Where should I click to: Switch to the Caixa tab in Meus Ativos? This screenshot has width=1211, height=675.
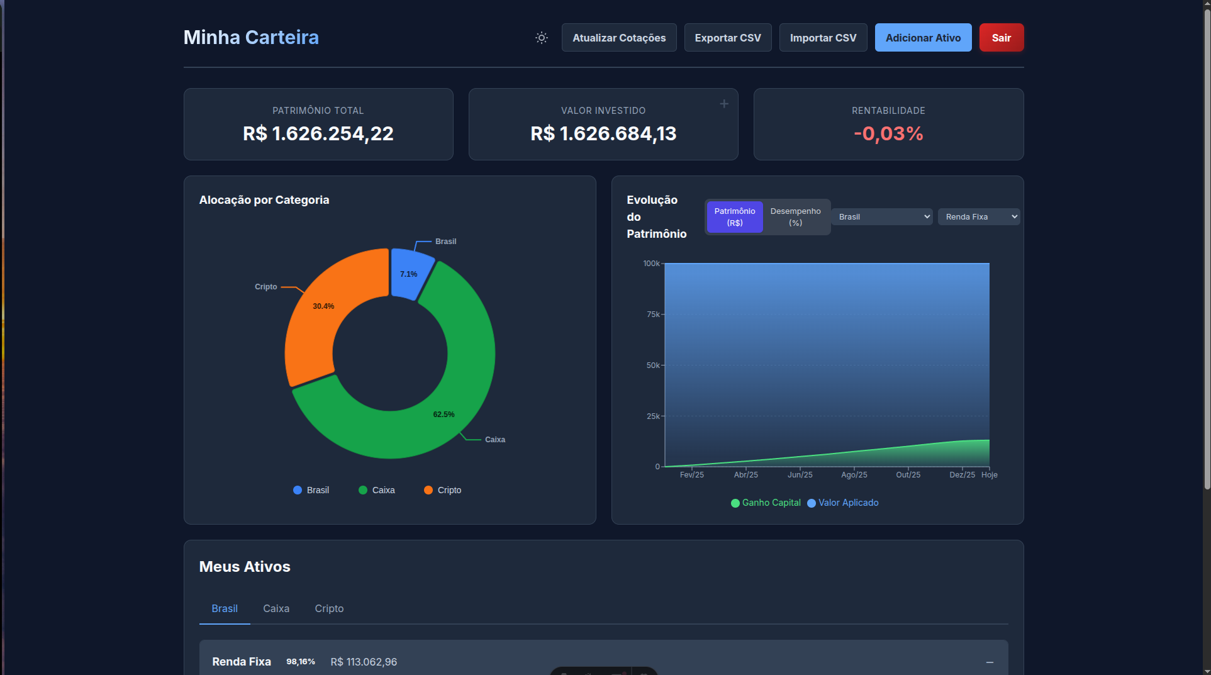[x=276, y=608]
